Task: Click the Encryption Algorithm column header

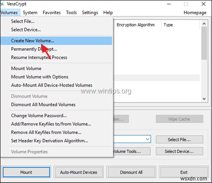Action: 137,25
